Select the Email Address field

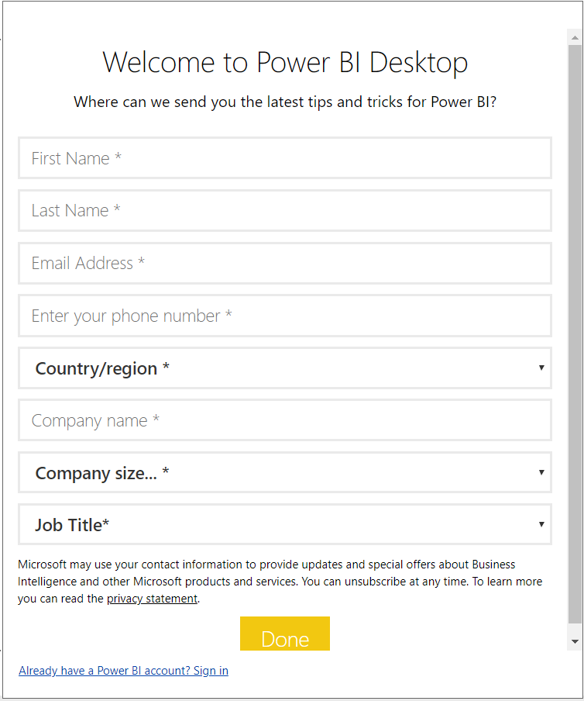point(285,264)
